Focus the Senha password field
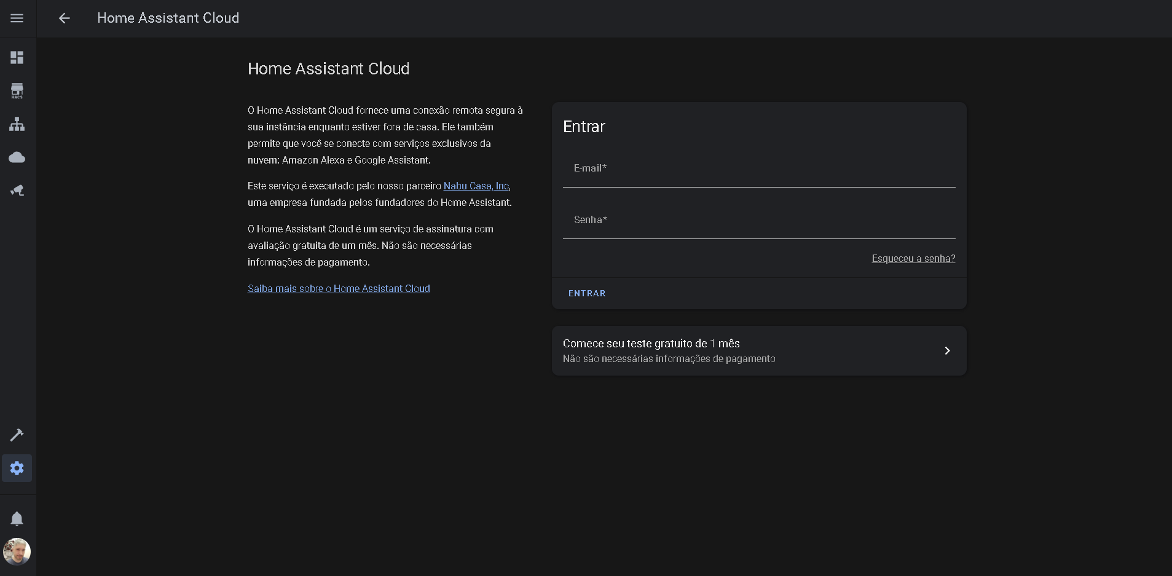Screen dimensions: 1172x576 [759, 221]
